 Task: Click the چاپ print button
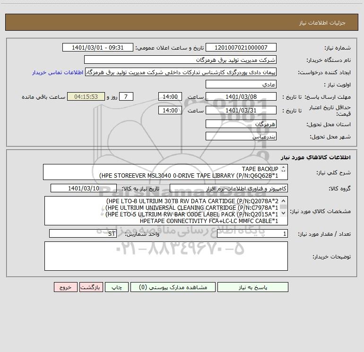117,287
